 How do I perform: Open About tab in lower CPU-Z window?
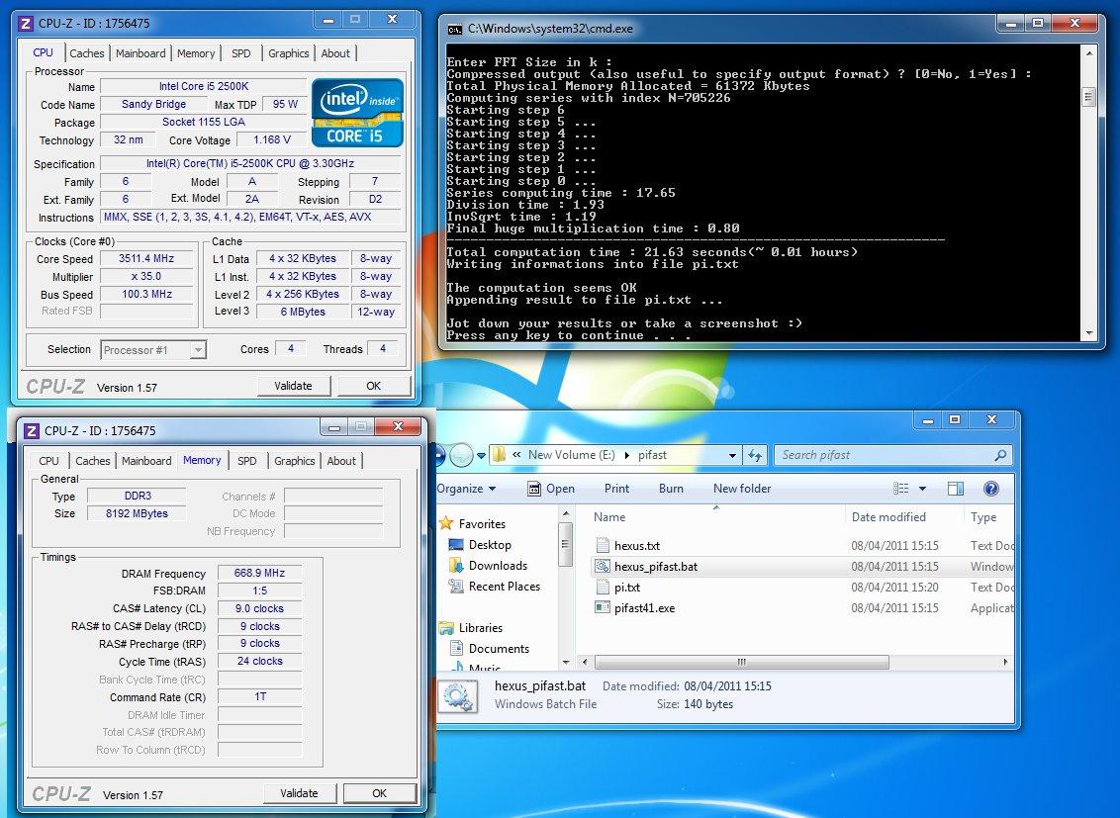[x=340, y=460]
